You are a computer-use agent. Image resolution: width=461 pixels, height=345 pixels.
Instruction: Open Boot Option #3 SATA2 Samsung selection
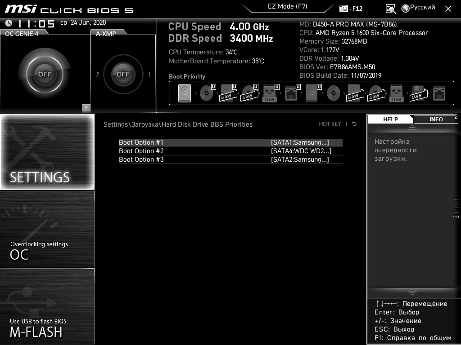pyautogui.click(x=230, y=159)
